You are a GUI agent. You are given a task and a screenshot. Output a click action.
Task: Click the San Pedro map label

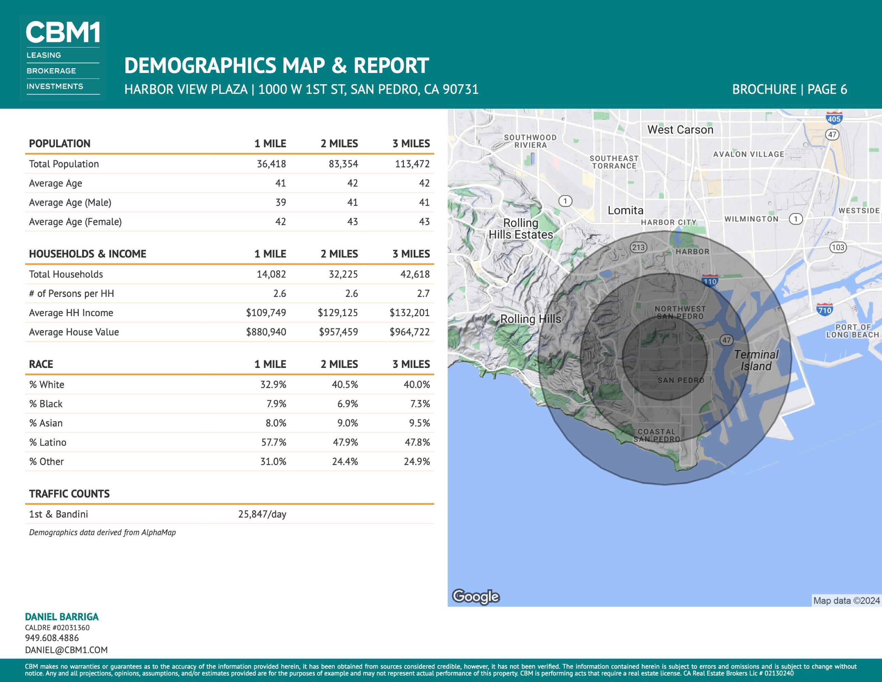point(681,380)
